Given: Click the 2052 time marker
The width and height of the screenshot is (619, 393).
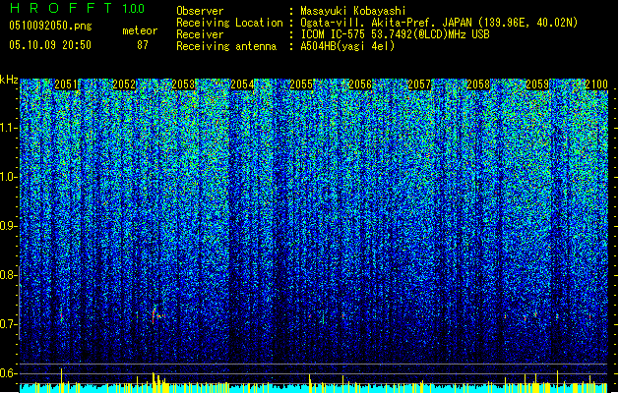Looking at the screenshot, I should [124, 84].
